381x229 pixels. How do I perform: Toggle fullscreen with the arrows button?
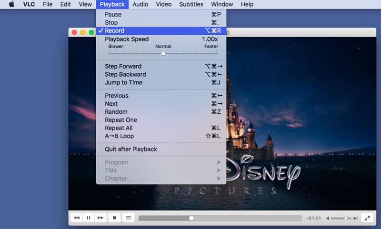pyautogui.click(x=367, y=218)
